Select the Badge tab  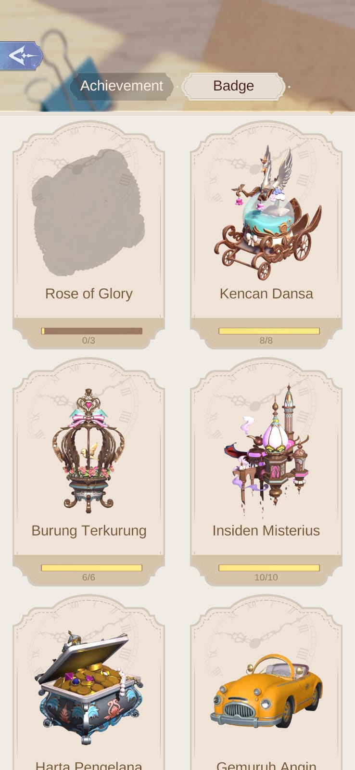[x=234, y=86]
